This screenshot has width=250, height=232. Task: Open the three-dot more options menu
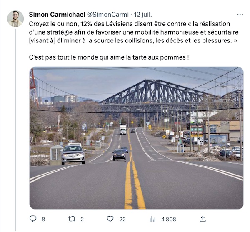pos(240,15)
